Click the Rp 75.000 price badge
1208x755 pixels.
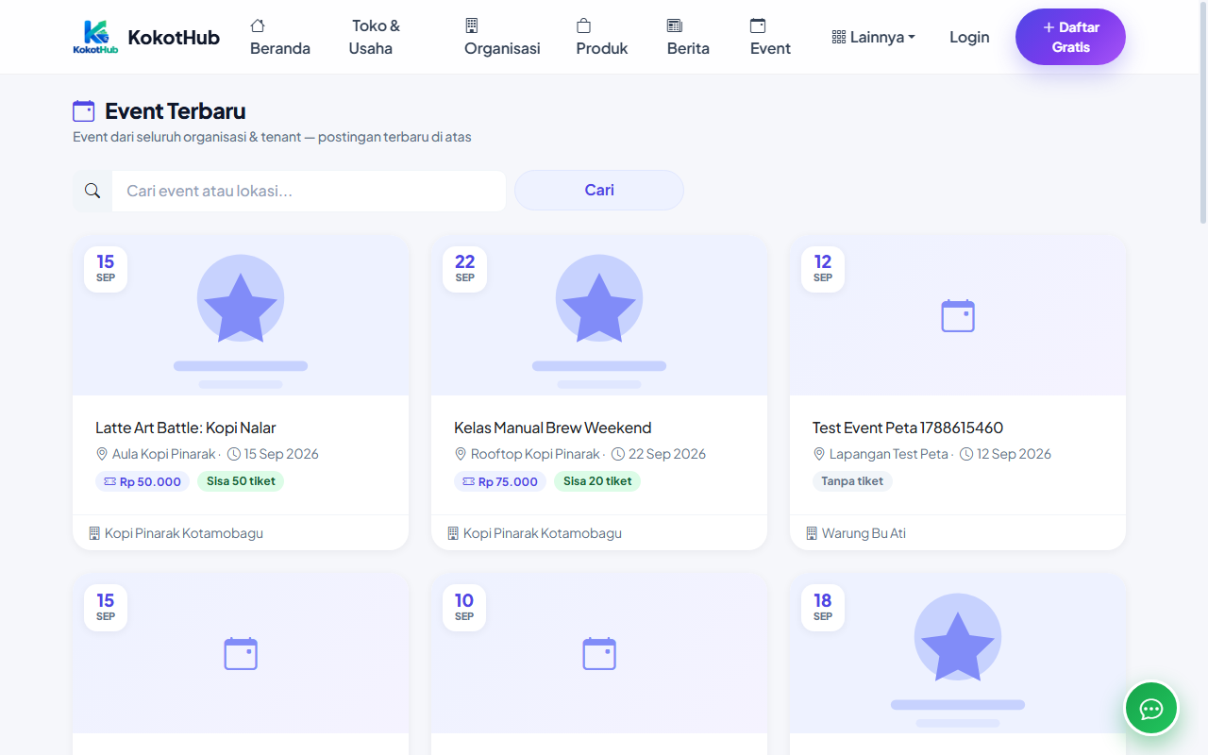(x=500, y=481)
